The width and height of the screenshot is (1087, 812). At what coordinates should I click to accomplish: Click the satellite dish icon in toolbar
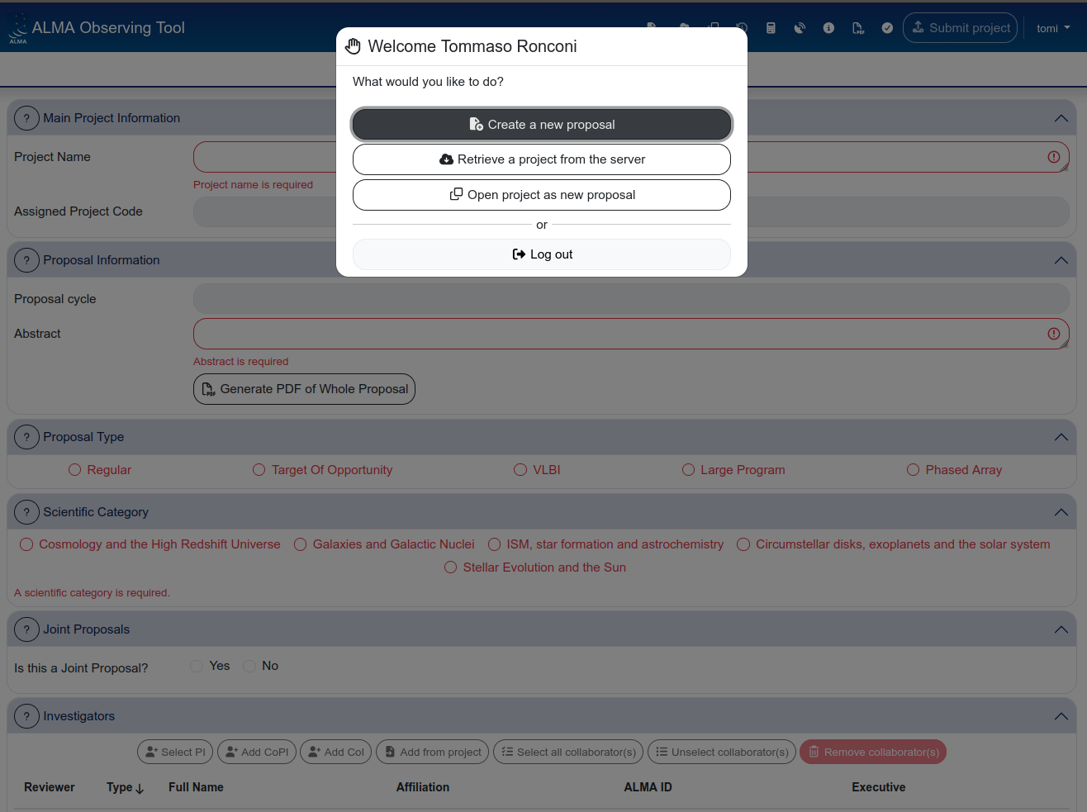pos(800,28)
